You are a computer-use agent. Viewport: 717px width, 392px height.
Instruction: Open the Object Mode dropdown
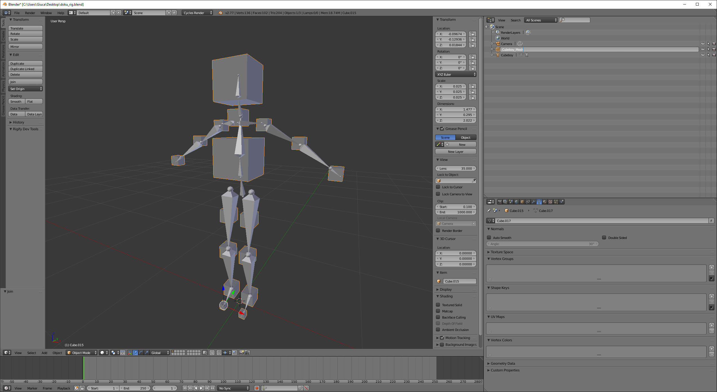(82, 353)
